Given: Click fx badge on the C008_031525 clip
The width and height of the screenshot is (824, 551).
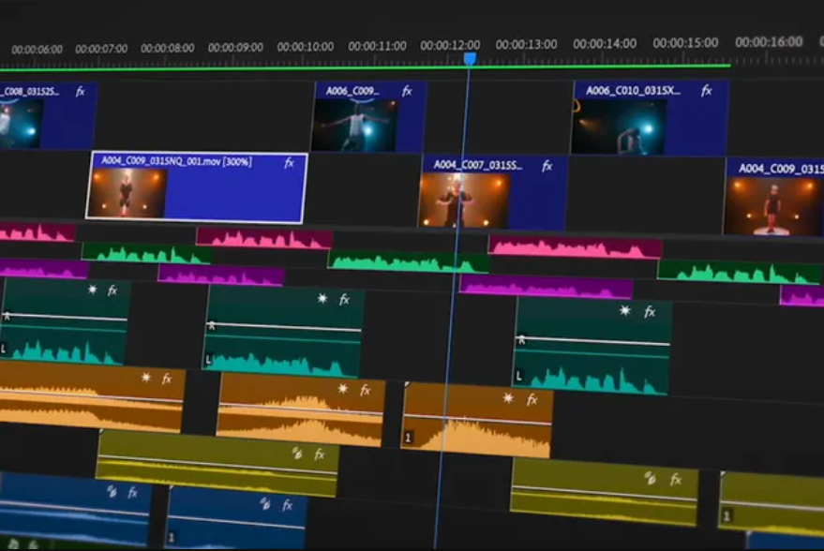Looking at the screenshot, I should tap(81, 92).
